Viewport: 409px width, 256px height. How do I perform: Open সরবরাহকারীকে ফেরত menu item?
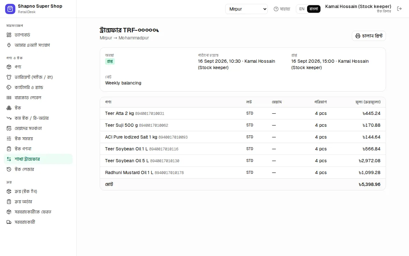point(38,212)
